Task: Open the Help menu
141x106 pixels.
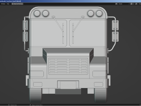Action: coord(8,4)
